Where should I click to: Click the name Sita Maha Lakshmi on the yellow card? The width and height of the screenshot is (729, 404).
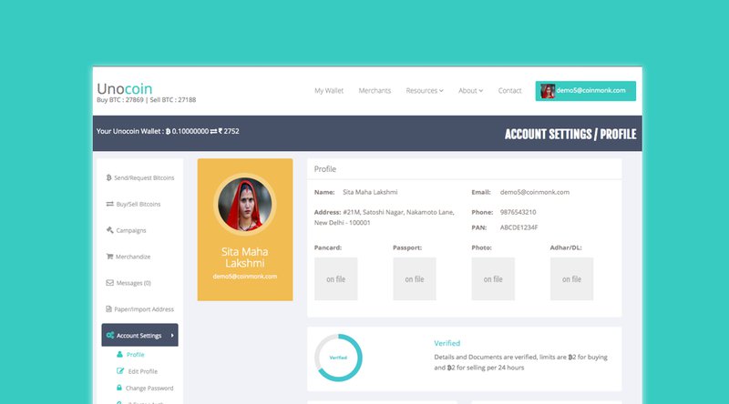(244, 258)
